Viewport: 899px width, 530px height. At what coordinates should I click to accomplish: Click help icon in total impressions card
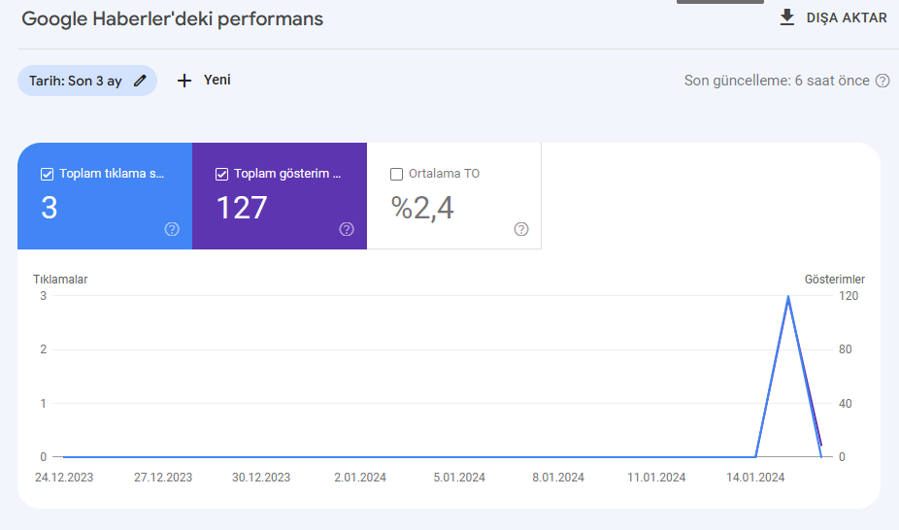347,229
